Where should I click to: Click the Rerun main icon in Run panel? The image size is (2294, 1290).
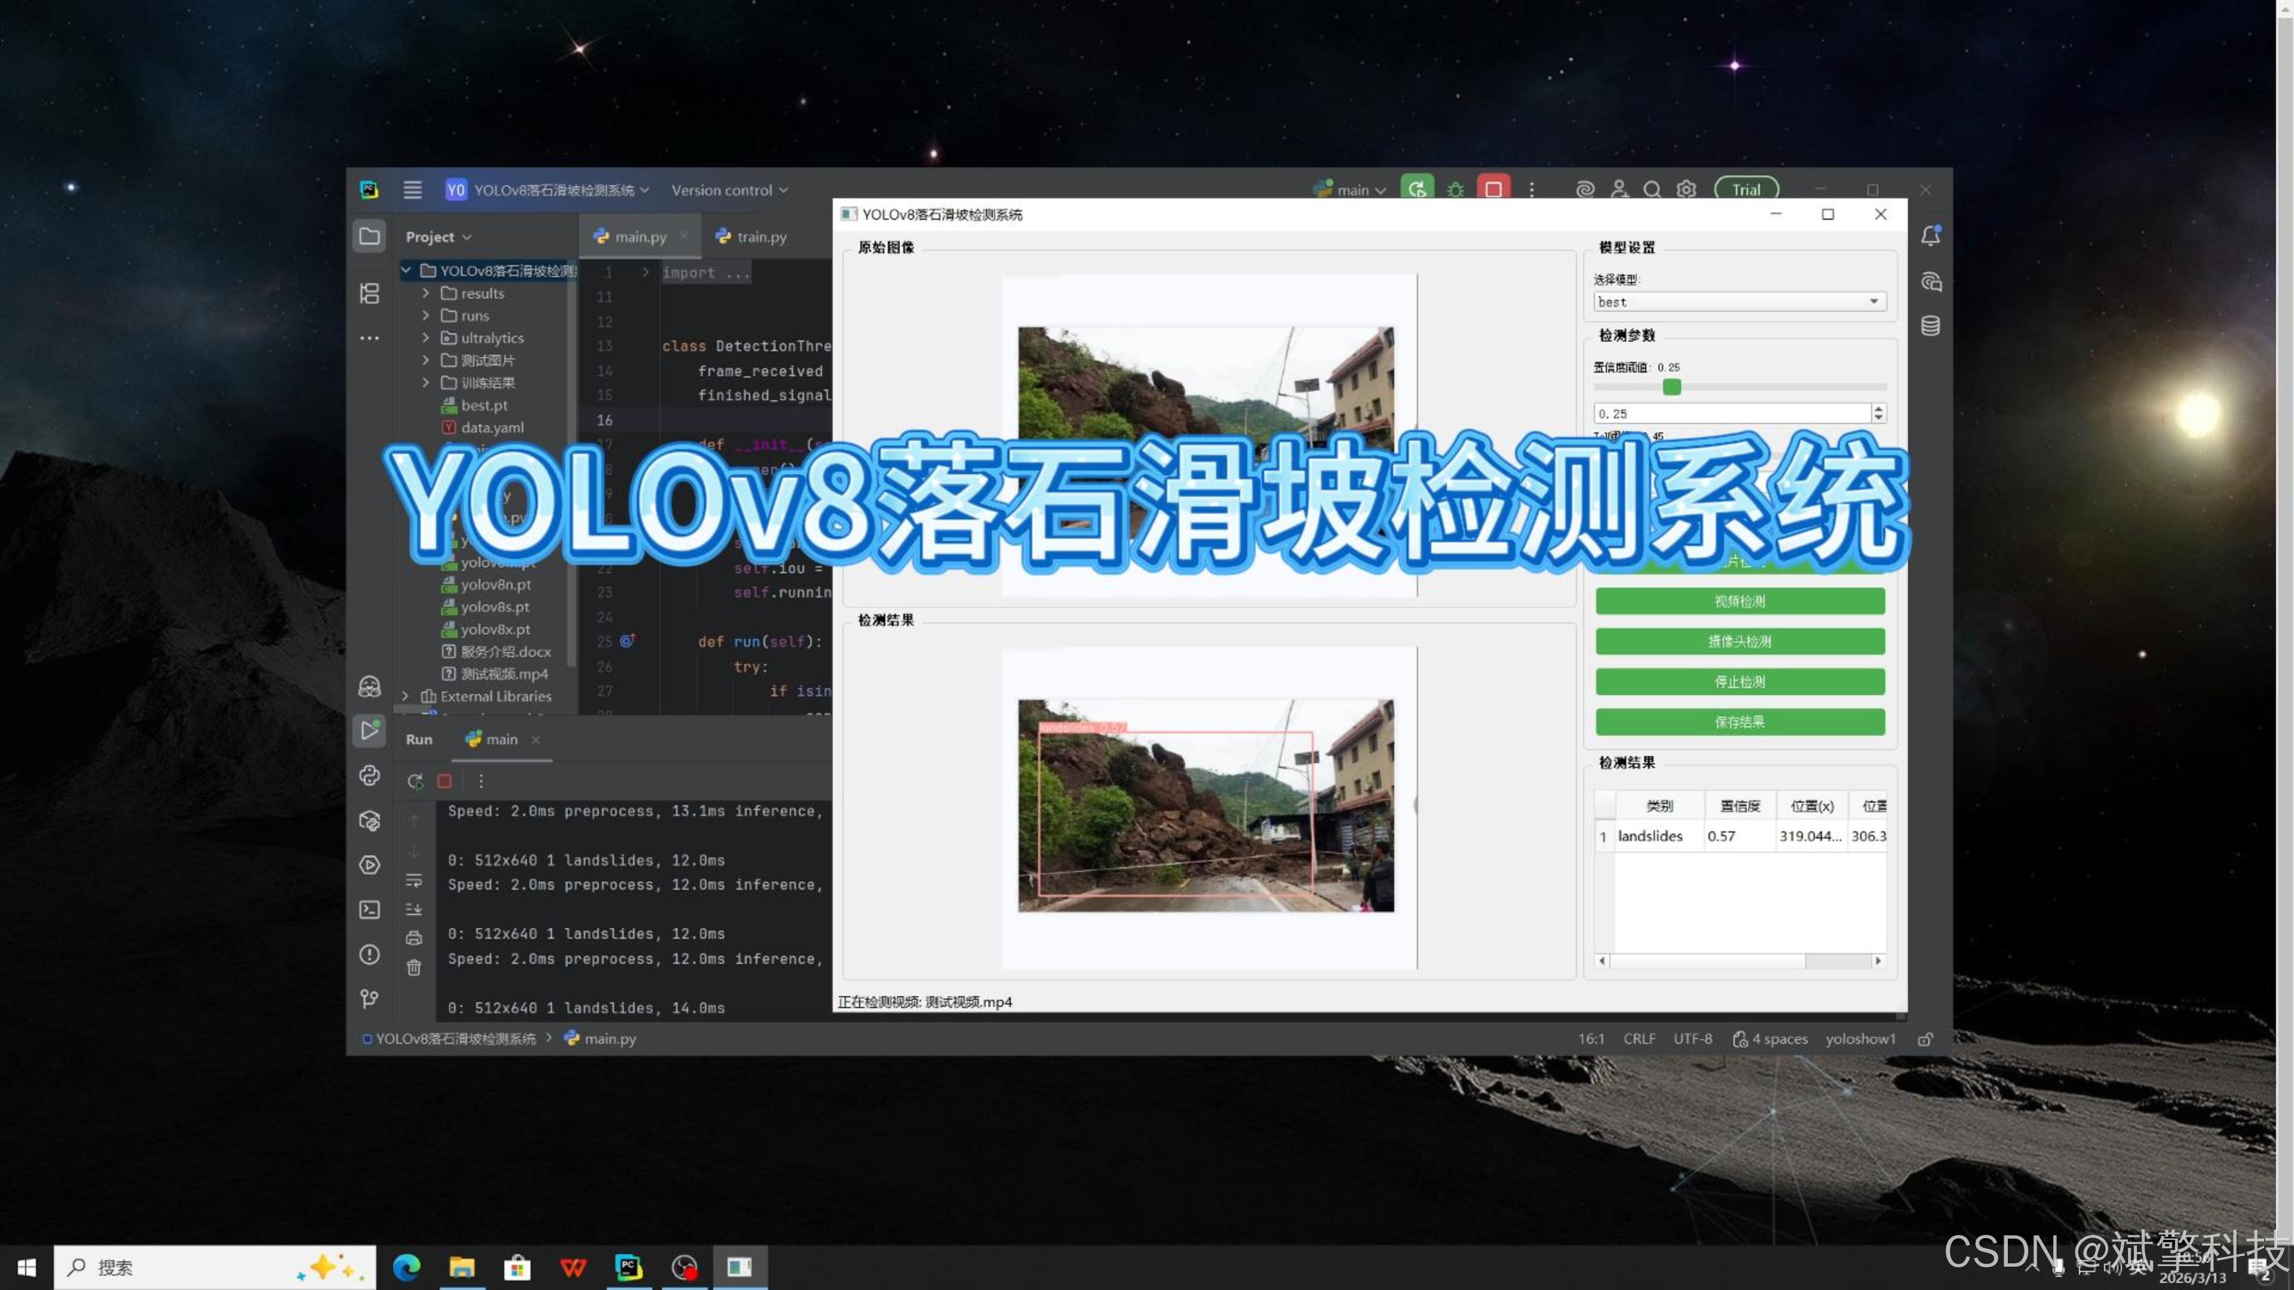415,781
